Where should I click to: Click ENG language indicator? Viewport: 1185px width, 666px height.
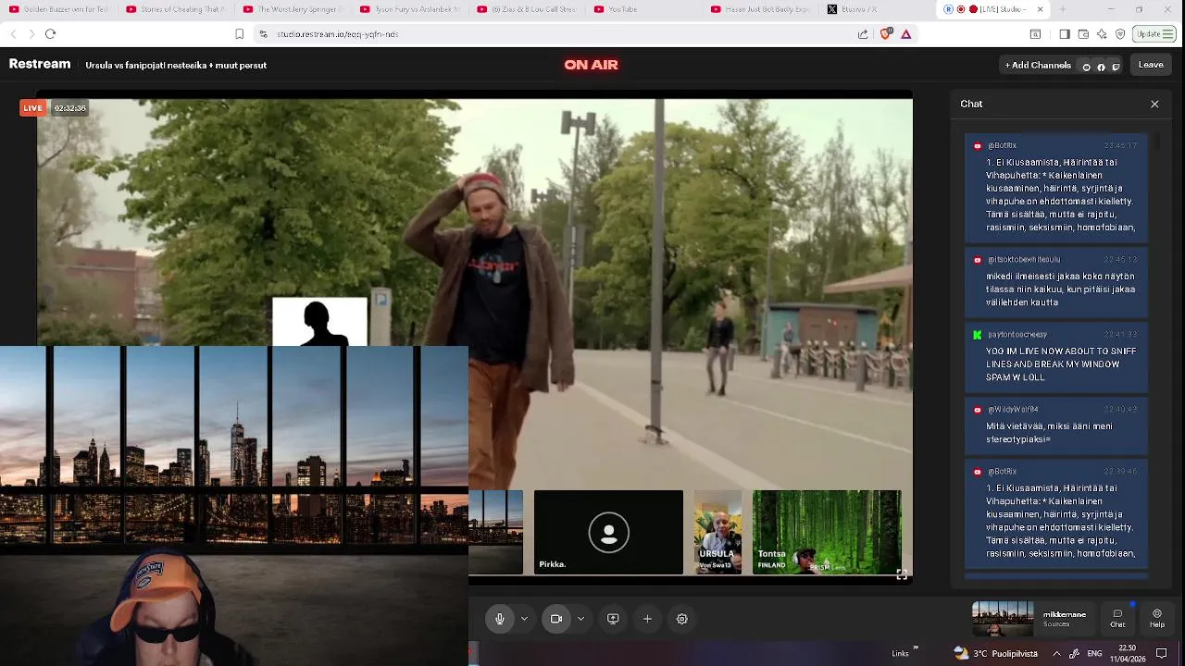(x=1094, y=653)
